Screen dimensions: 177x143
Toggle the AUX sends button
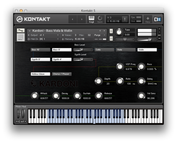[x=159, y=35]
